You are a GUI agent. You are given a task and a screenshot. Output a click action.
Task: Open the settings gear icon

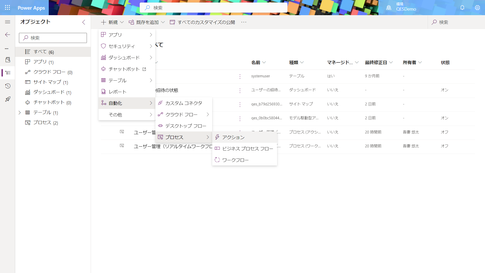coord(477,8)
